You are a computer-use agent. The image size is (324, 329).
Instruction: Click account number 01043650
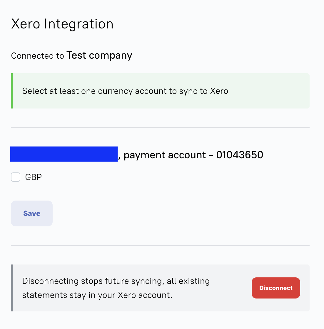pyautogui.click(x=240, y=155)
